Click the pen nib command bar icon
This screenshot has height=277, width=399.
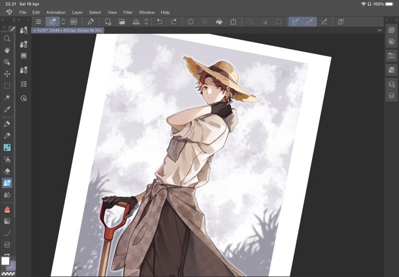[x=90, y=22]
